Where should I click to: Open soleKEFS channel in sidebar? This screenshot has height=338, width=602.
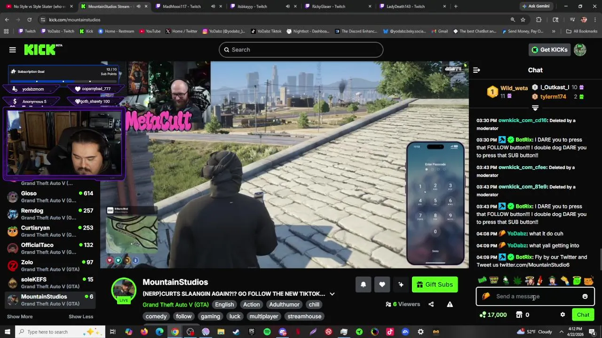(50, 283)
